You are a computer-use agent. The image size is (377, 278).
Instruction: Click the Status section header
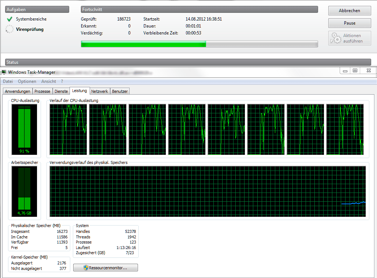coord(188,62)
